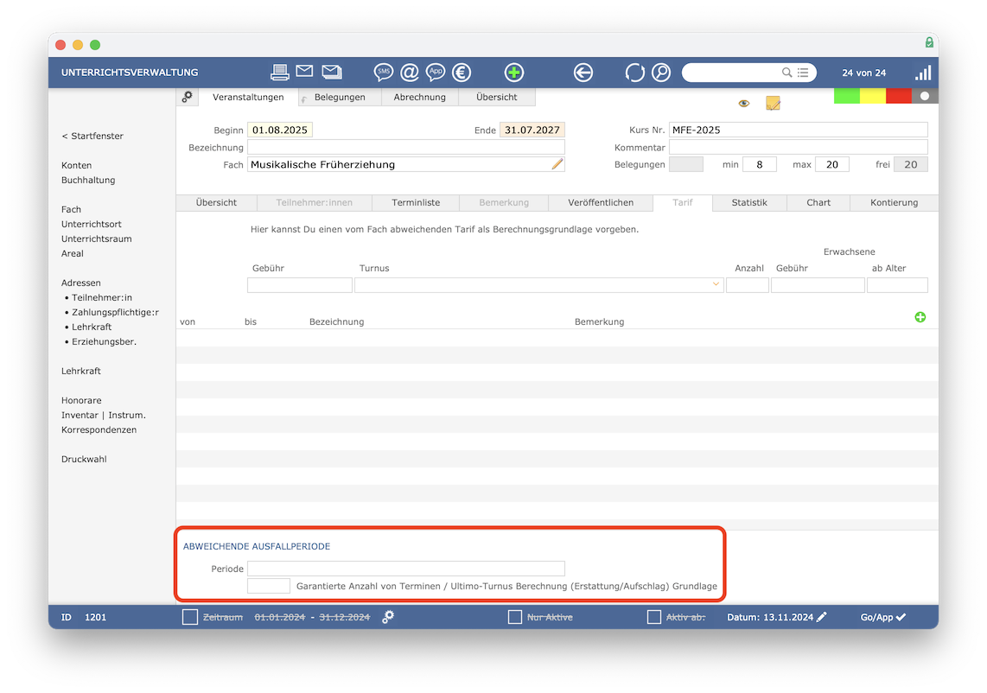This screenshot has width=987, height=693.
Task: Return to Startfenster
Action: [92, 136]
